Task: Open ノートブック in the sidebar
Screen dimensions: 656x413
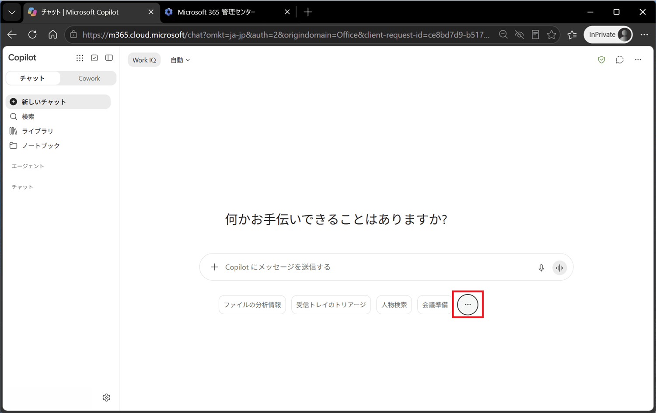Action: click(58, 146)
